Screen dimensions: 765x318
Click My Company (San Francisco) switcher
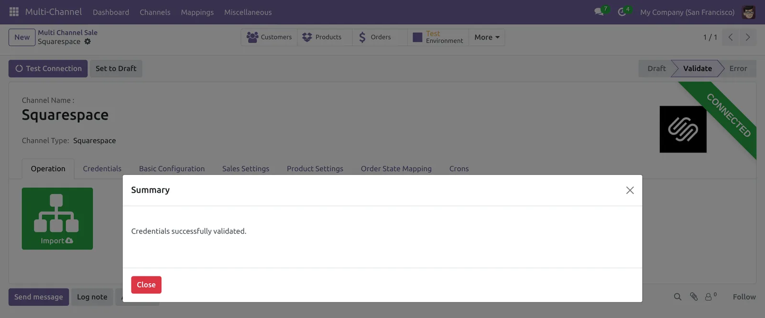tap(687, 12)
